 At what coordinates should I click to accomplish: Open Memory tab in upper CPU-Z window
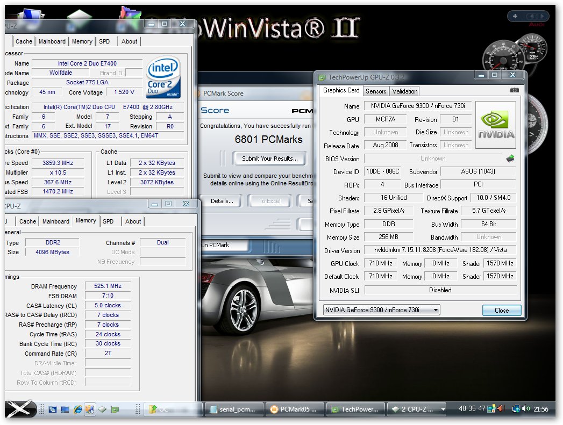pos(82,41)
